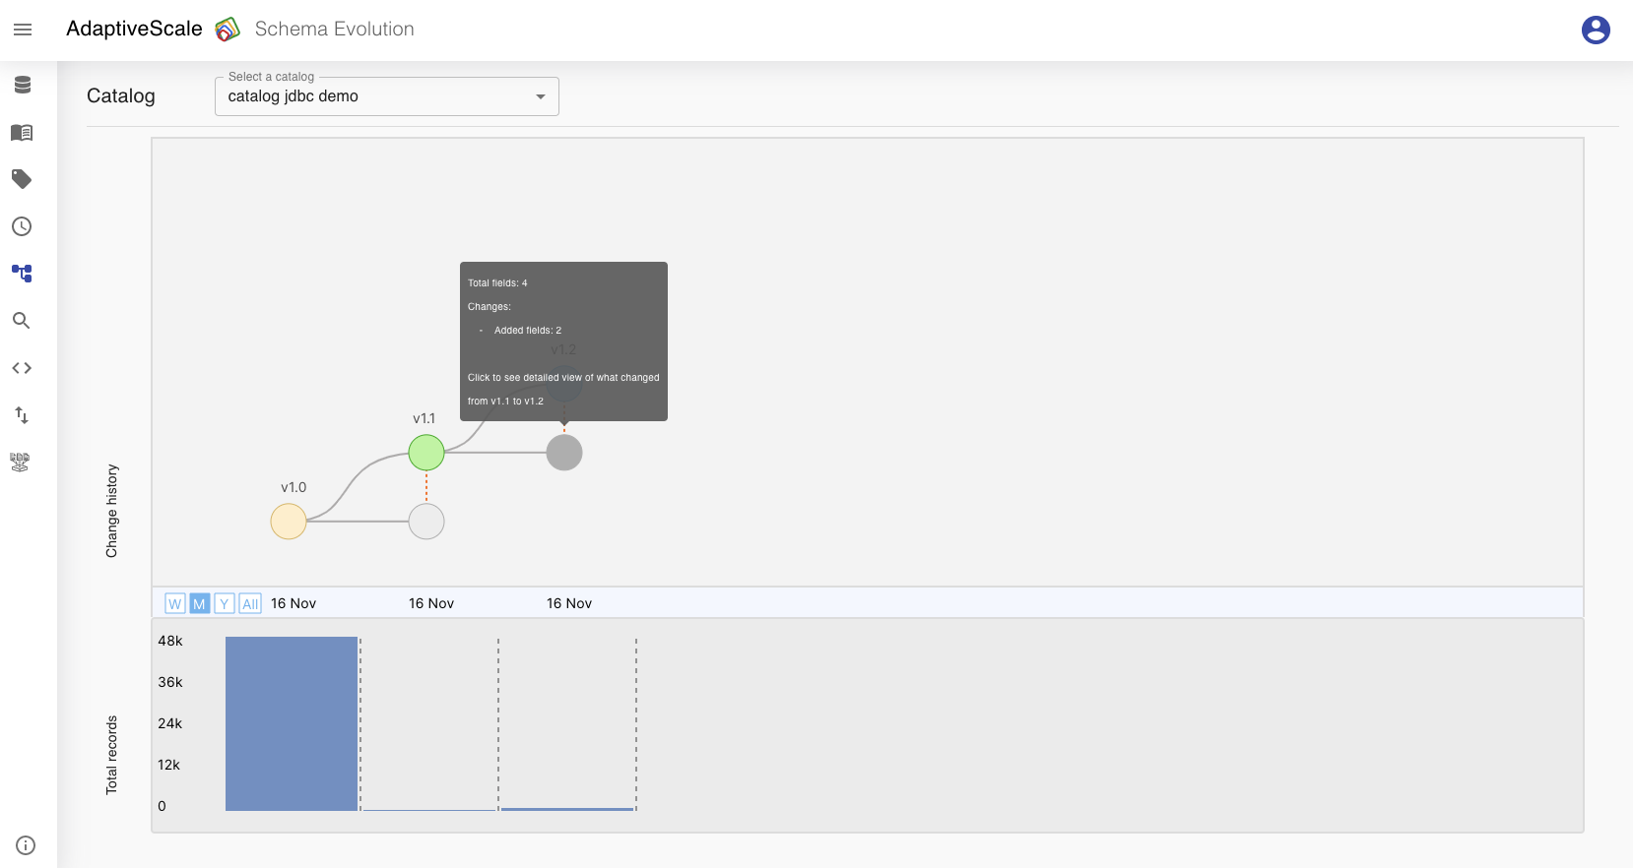Select the dark gray v1.2 node on v1.1 line
Viewport: 1633px width, 868px height.
[x=564, y=453]
